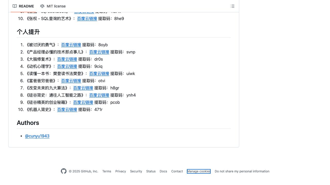
Task: Click Manage cookies in footer
Action: click(199, 171)
